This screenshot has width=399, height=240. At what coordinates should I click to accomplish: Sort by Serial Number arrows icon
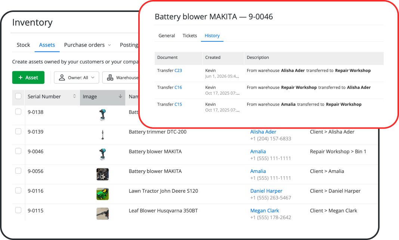click(74, 96)
